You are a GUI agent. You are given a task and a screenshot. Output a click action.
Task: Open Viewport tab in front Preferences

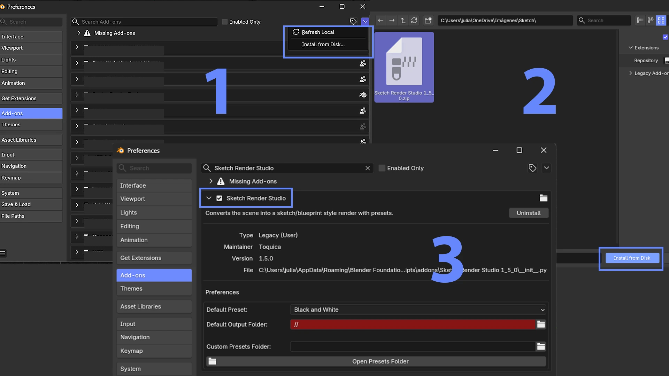[154, 199]
